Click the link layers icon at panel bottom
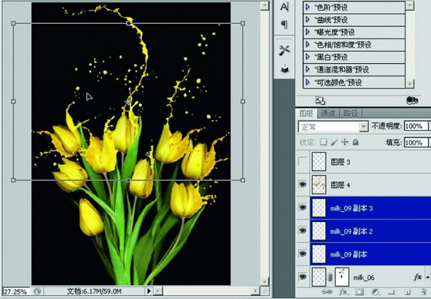431x299 pixels. point(327,292)
